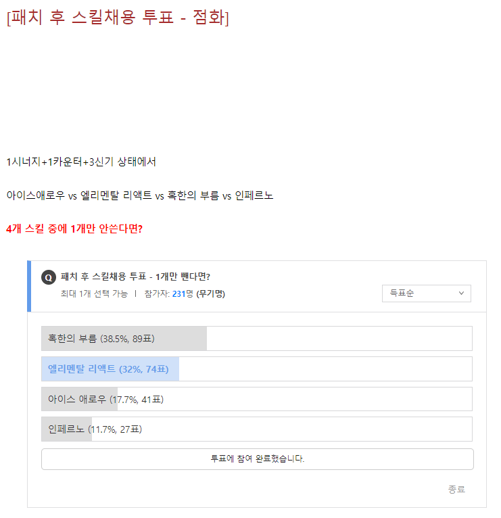
Task: Click the 1시너지+1카운터 text line
Action: point(81,162)
